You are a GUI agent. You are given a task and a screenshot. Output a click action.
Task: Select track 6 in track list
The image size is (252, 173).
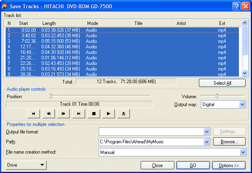(x=122, y=58)
